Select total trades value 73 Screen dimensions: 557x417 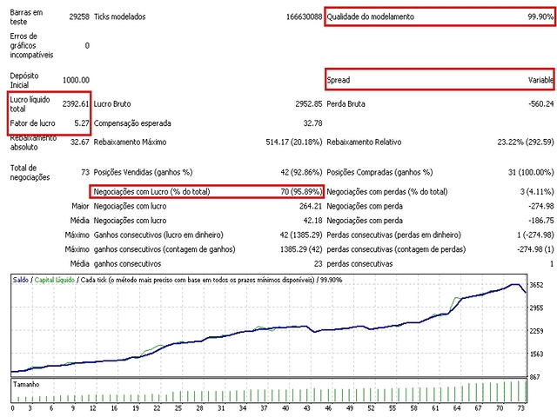85,172
